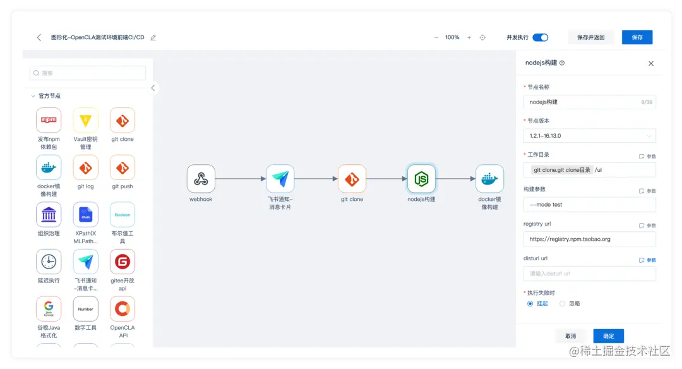
Task: Click the 节点名称 input field
Action: pos(589,102)
